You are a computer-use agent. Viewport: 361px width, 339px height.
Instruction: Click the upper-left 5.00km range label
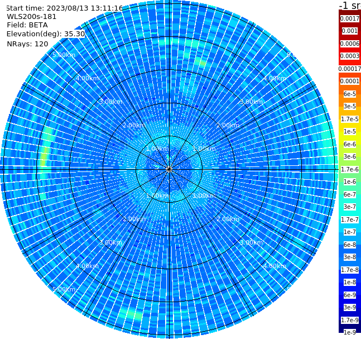[x=64, y=55]
